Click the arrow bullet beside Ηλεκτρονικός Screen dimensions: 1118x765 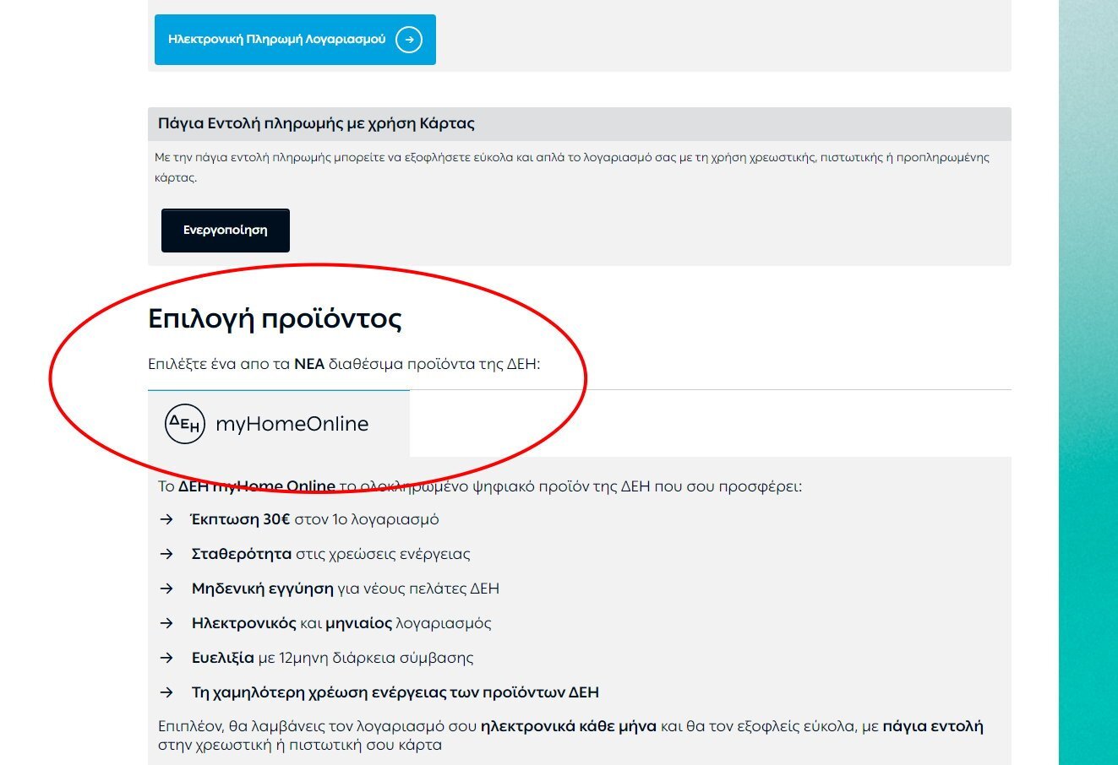point(166,623)
